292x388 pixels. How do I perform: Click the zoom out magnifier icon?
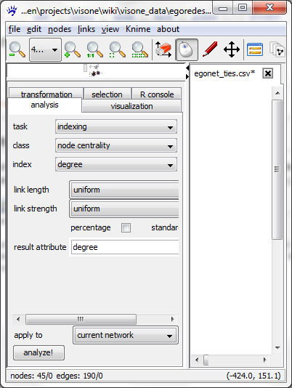17,49
